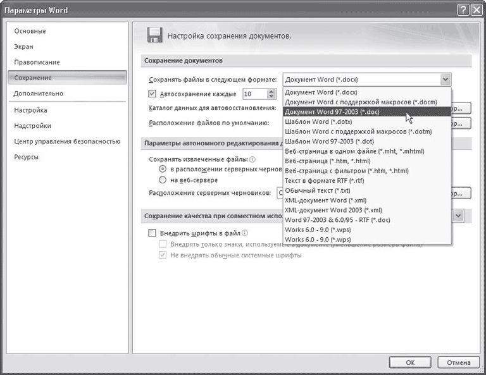Select the на веб-сервере radio button
The height and width of the screenshot is (375, 486).
pyautogui.click(x=163, y=180)
